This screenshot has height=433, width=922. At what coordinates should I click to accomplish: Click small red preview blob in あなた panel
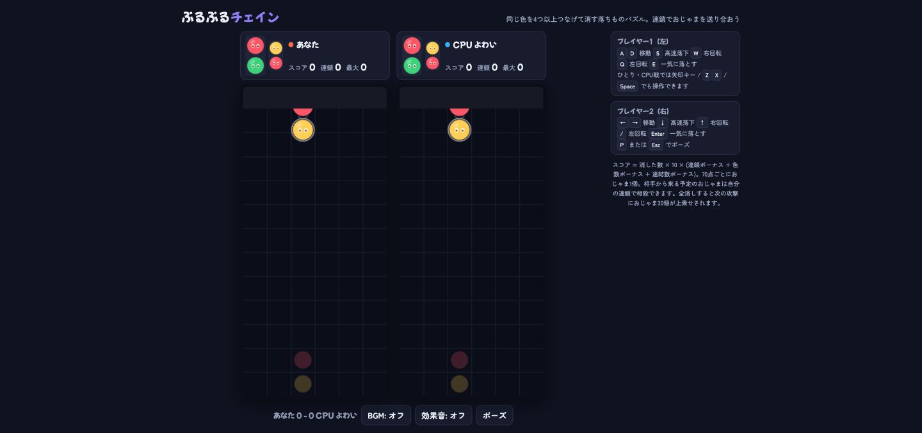click(x=276, y=63)
